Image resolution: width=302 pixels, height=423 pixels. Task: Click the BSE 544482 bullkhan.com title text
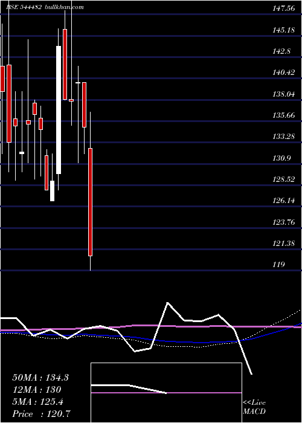click(45, 7)
